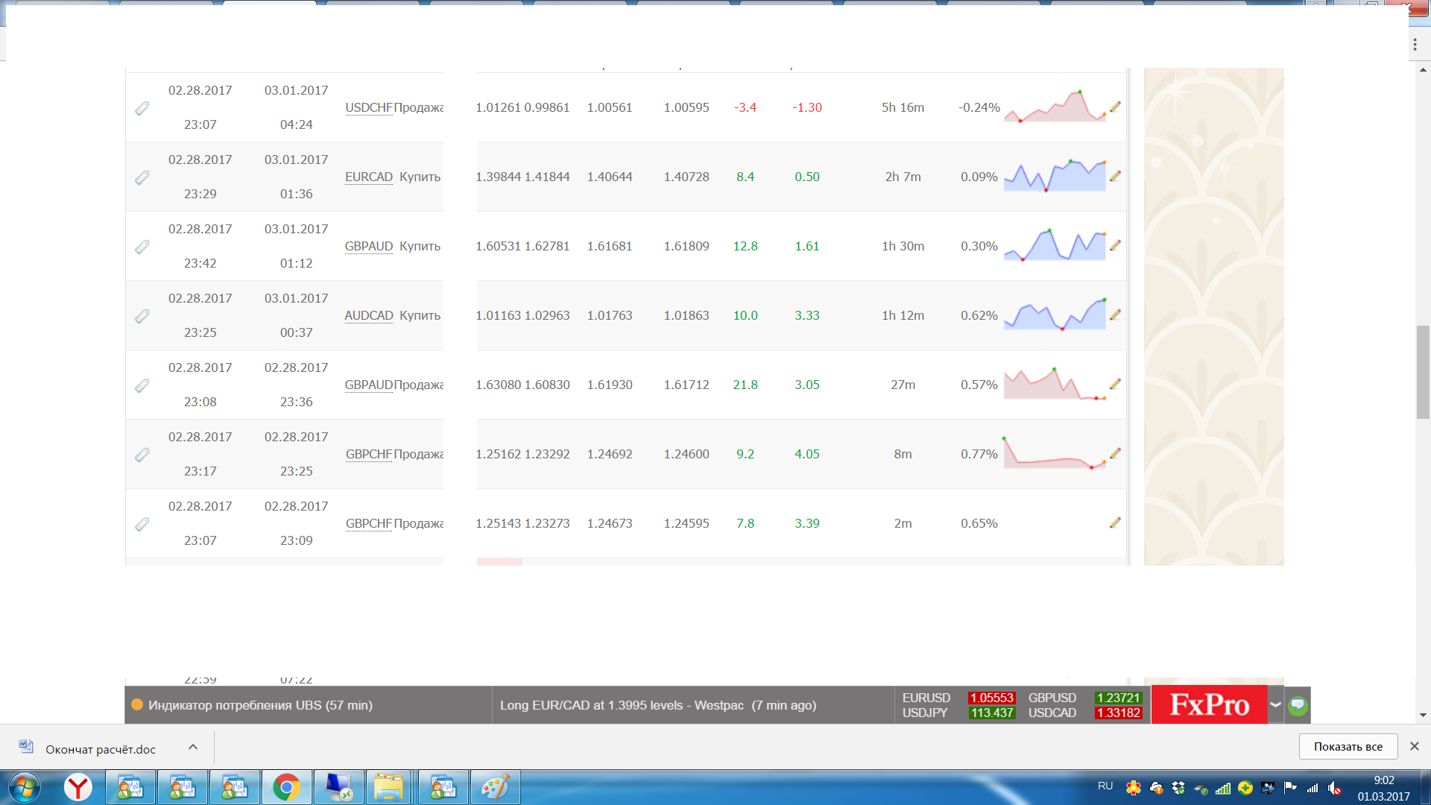Launch Yandex browser from taskbar
Image resolution: width=1431 pixels, height=805 pixels.
(x=78, y=787)
